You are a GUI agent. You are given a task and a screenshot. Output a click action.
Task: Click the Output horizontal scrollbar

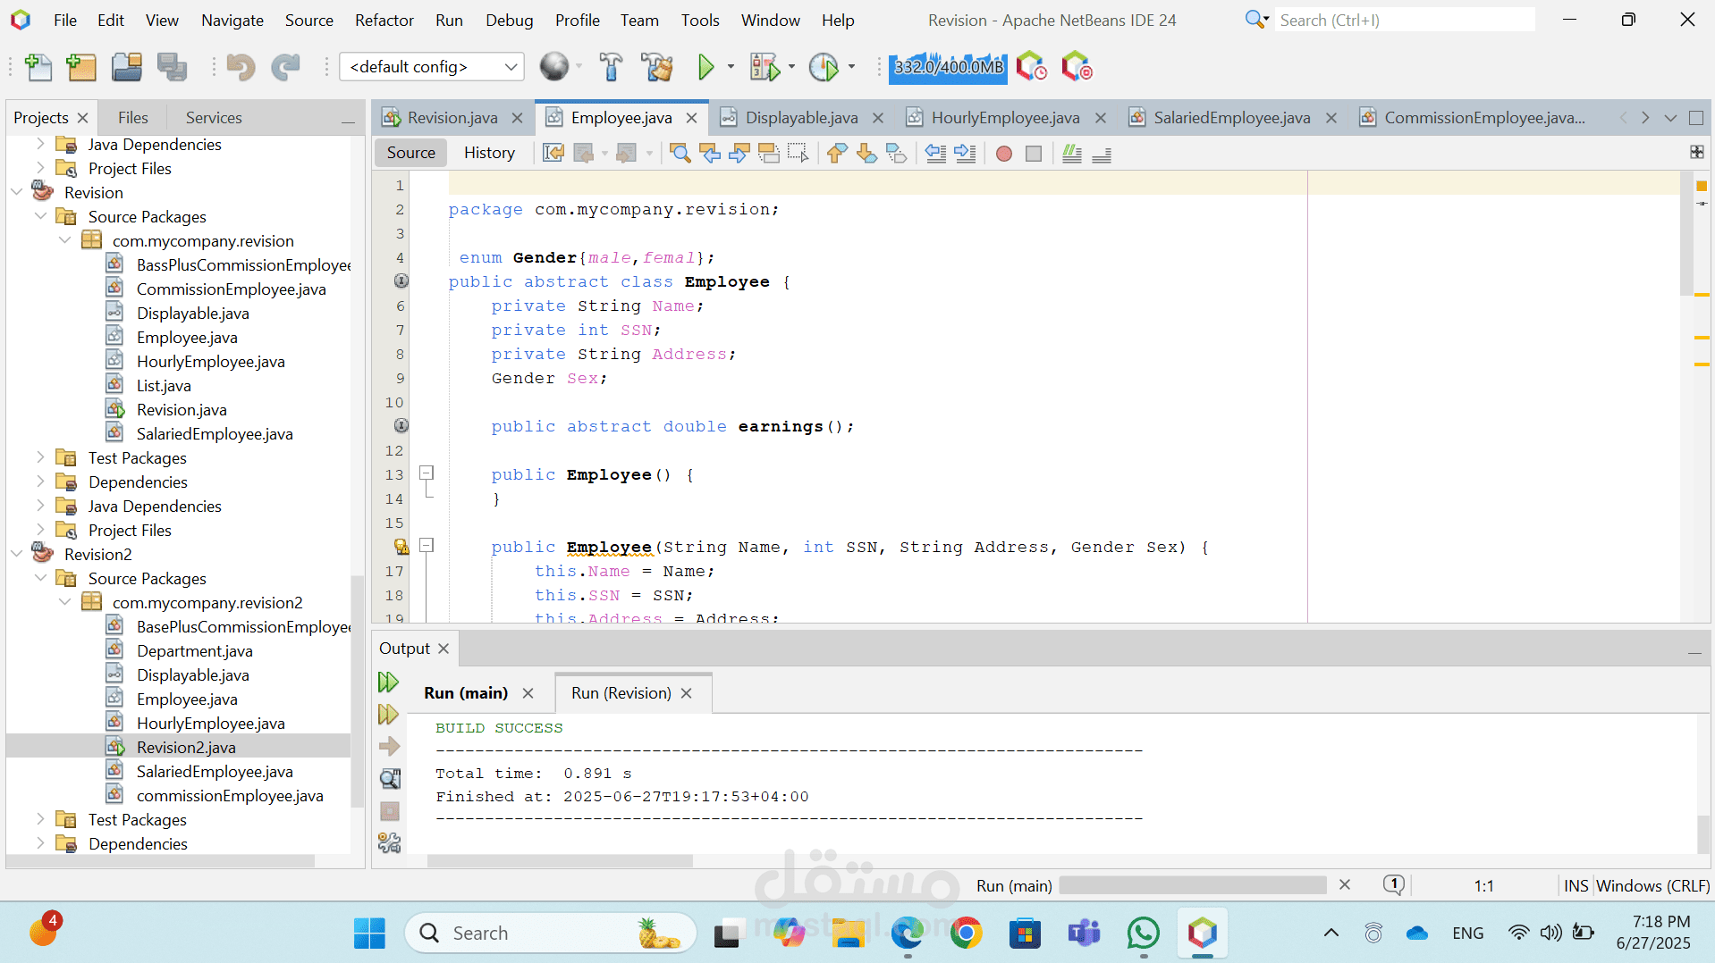(x=560, y=861)
